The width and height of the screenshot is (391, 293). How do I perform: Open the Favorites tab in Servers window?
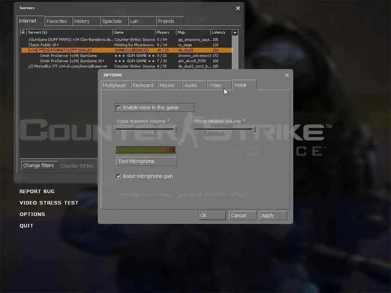[x=58, y=21]
